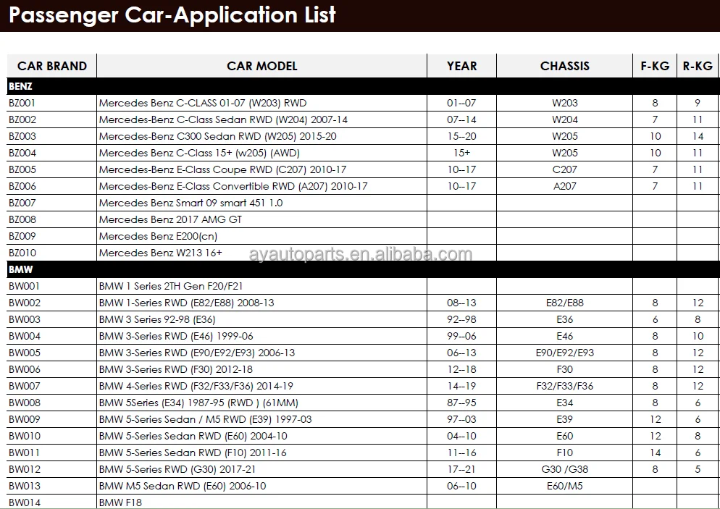Click 'BMW 3-Series RWD (F30) 2012-18' cell
The width and height of the screenshot is (720, 509).
click(x=261, y=369)
